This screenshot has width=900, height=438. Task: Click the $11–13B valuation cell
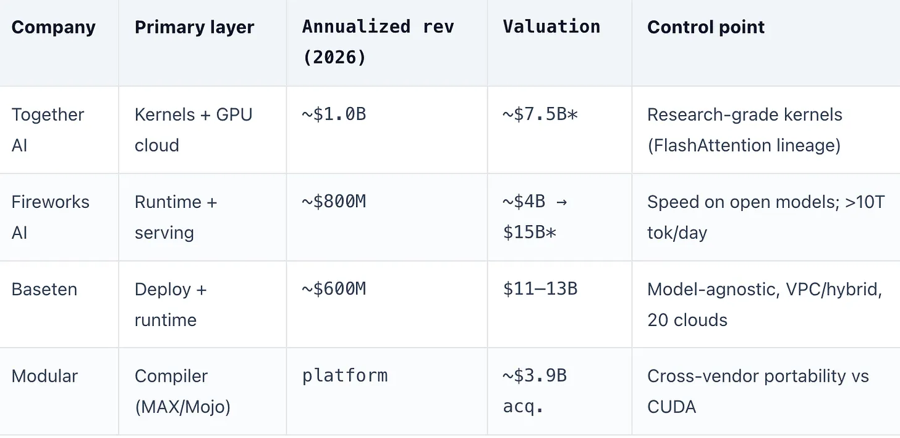(x=540, y=289)
